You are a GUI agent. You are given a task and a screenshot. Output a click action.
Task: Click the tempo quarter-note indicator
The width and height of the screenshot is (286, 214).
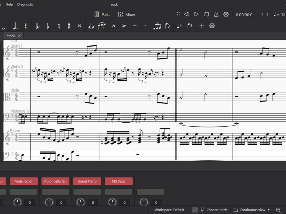[275, 14]
